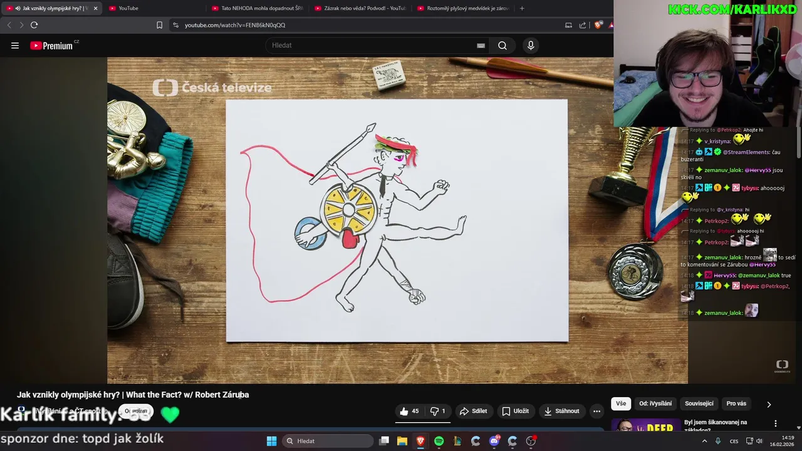Click the video player drawing area
Viewport: 802px width, 451px height.
tap(397, 220)
